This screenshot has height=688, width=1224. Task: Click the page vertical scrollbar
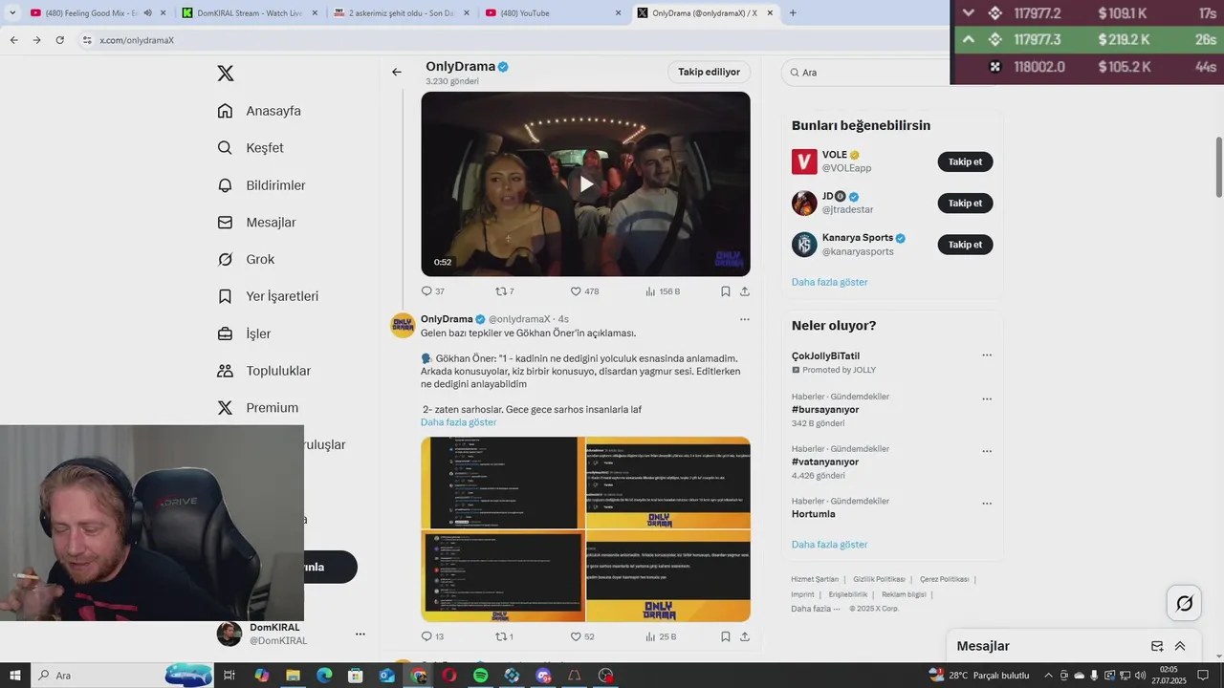point(1218,166)
